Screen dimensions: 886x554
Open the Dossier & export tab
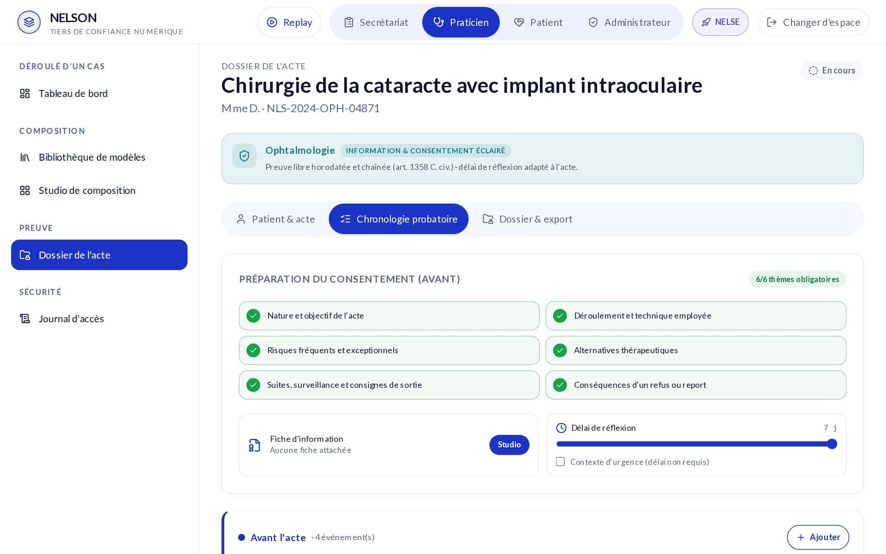[527, 219]
